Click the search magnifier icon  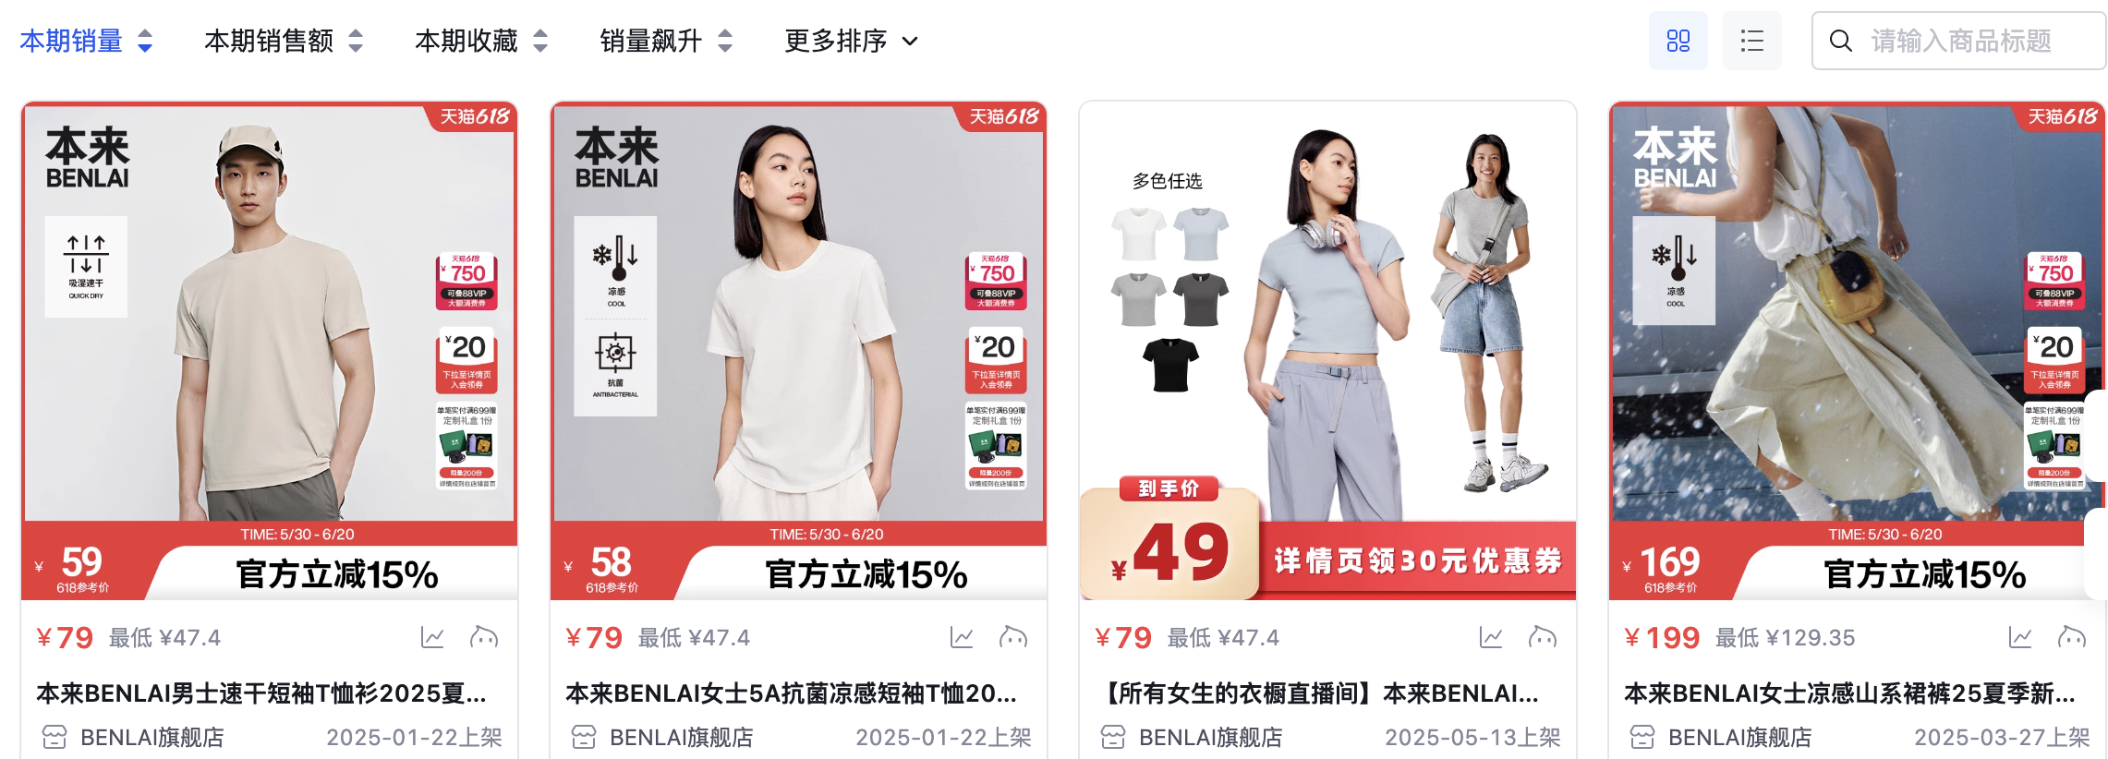coord(1840,41)
